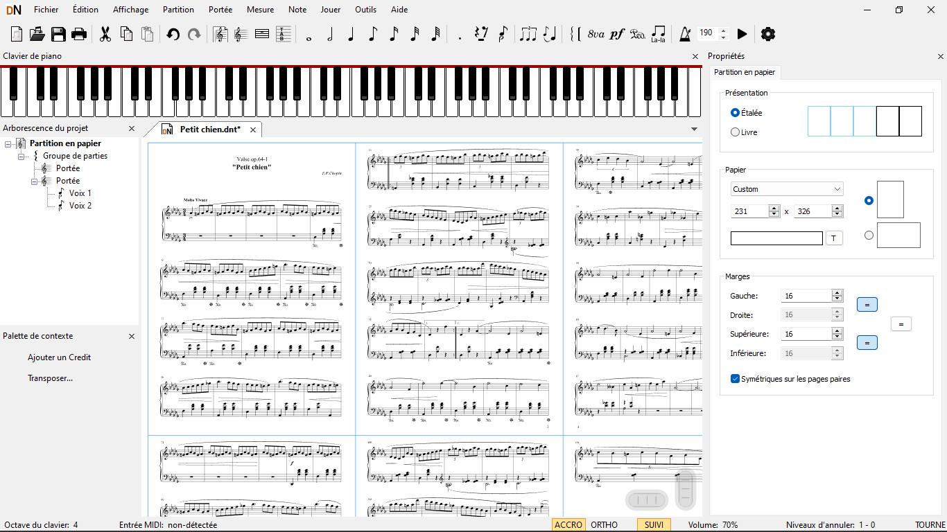The width and height of the screenshot is (947, 532).
Task: Start playback with the play button
Action: pyautogui.click(x=742, y=34)
